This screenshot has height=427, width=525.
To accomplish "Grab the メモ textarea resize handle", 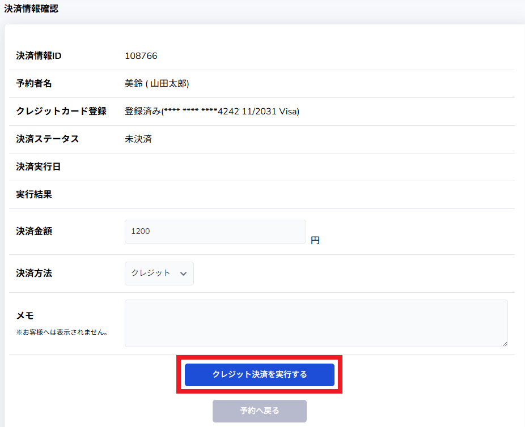I will pos(504,343).
